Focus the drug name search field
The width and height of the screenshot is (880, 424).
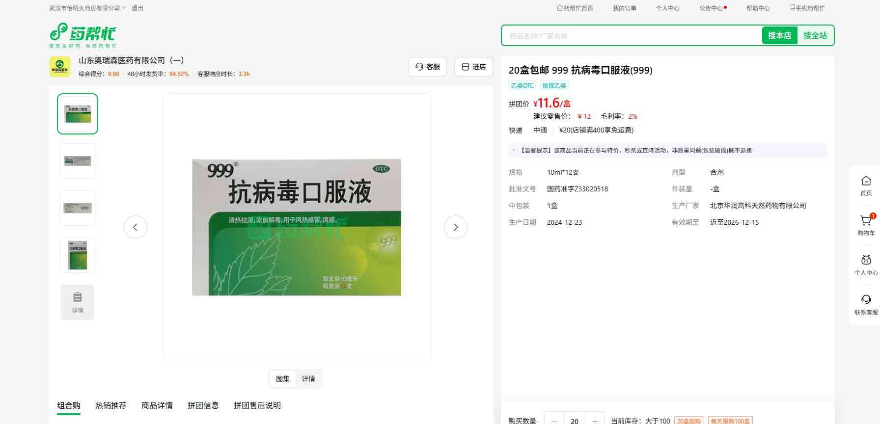click(x=631, y=36)
